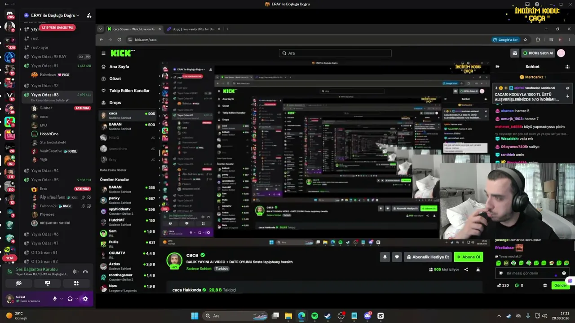This screenshot has width=575, height=323.
Task: Click the Abonelik Hediye Et button
Action: (x=428, y=257)
